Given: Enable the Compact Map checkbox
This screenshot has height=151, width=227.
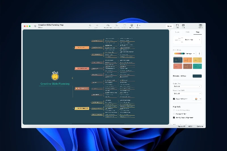Looking at the screenshot, I should coord(174,114).
